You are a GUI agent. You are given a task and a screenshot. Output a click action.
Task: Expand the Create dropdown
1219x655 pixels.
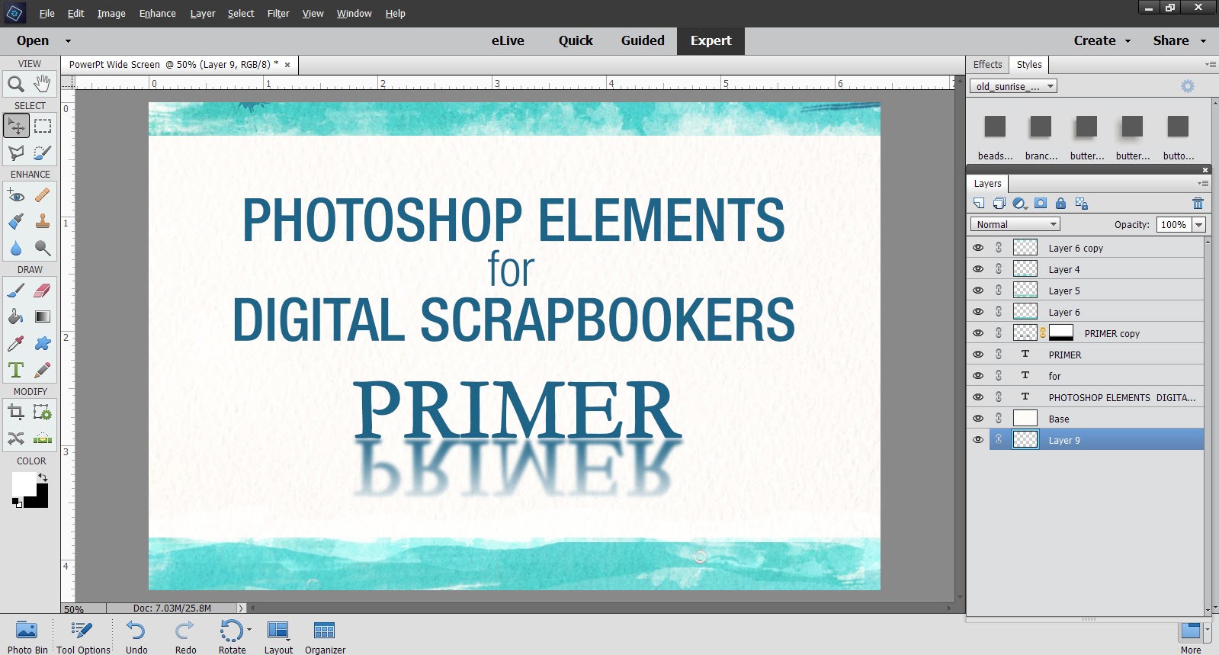[x=1128, y=41]
